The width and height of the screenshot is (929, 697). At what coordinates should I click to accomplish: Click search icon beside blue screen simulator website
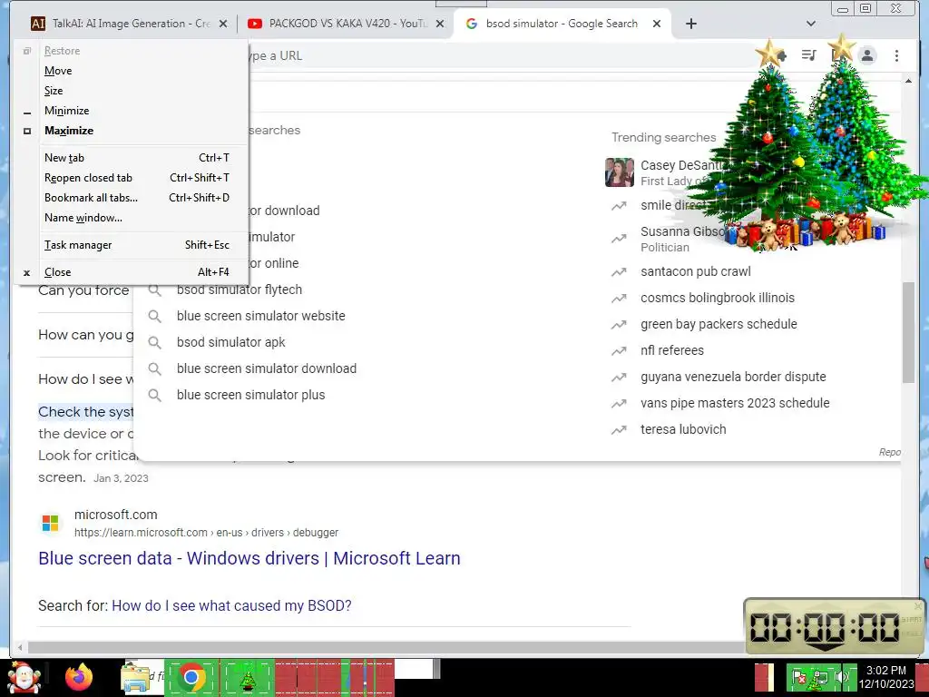click(154, 316)
